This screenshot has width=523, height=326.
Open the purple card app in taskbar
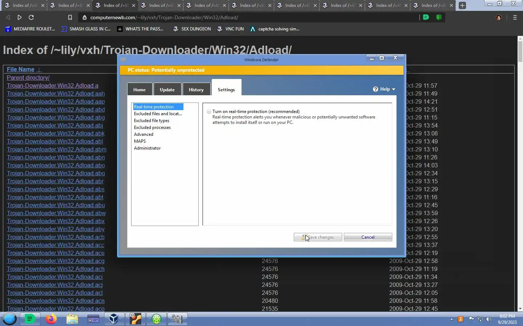93,319
